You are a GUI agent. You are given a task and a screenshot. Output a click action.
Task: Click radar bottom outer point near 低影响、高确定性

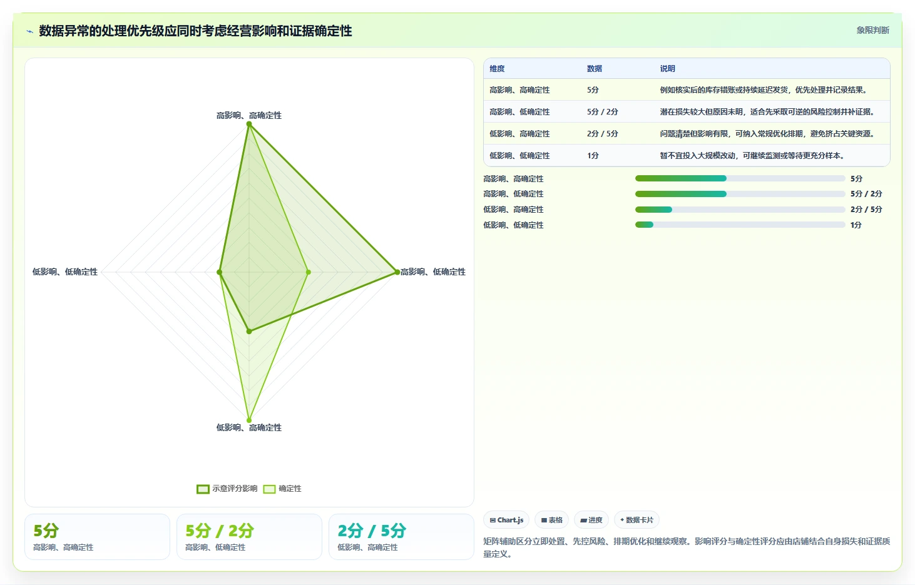[249, 420]
